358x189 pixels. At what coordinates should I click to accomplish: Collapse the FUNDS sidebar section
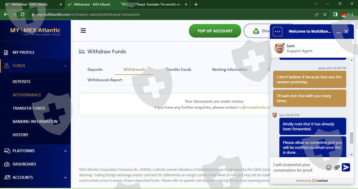click(x=65, y=66)
